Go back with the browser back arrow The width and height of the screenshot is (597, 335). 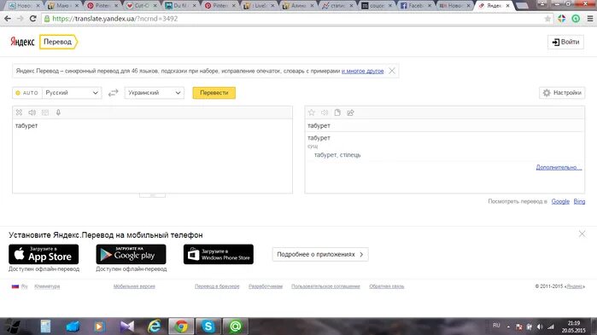8,19
